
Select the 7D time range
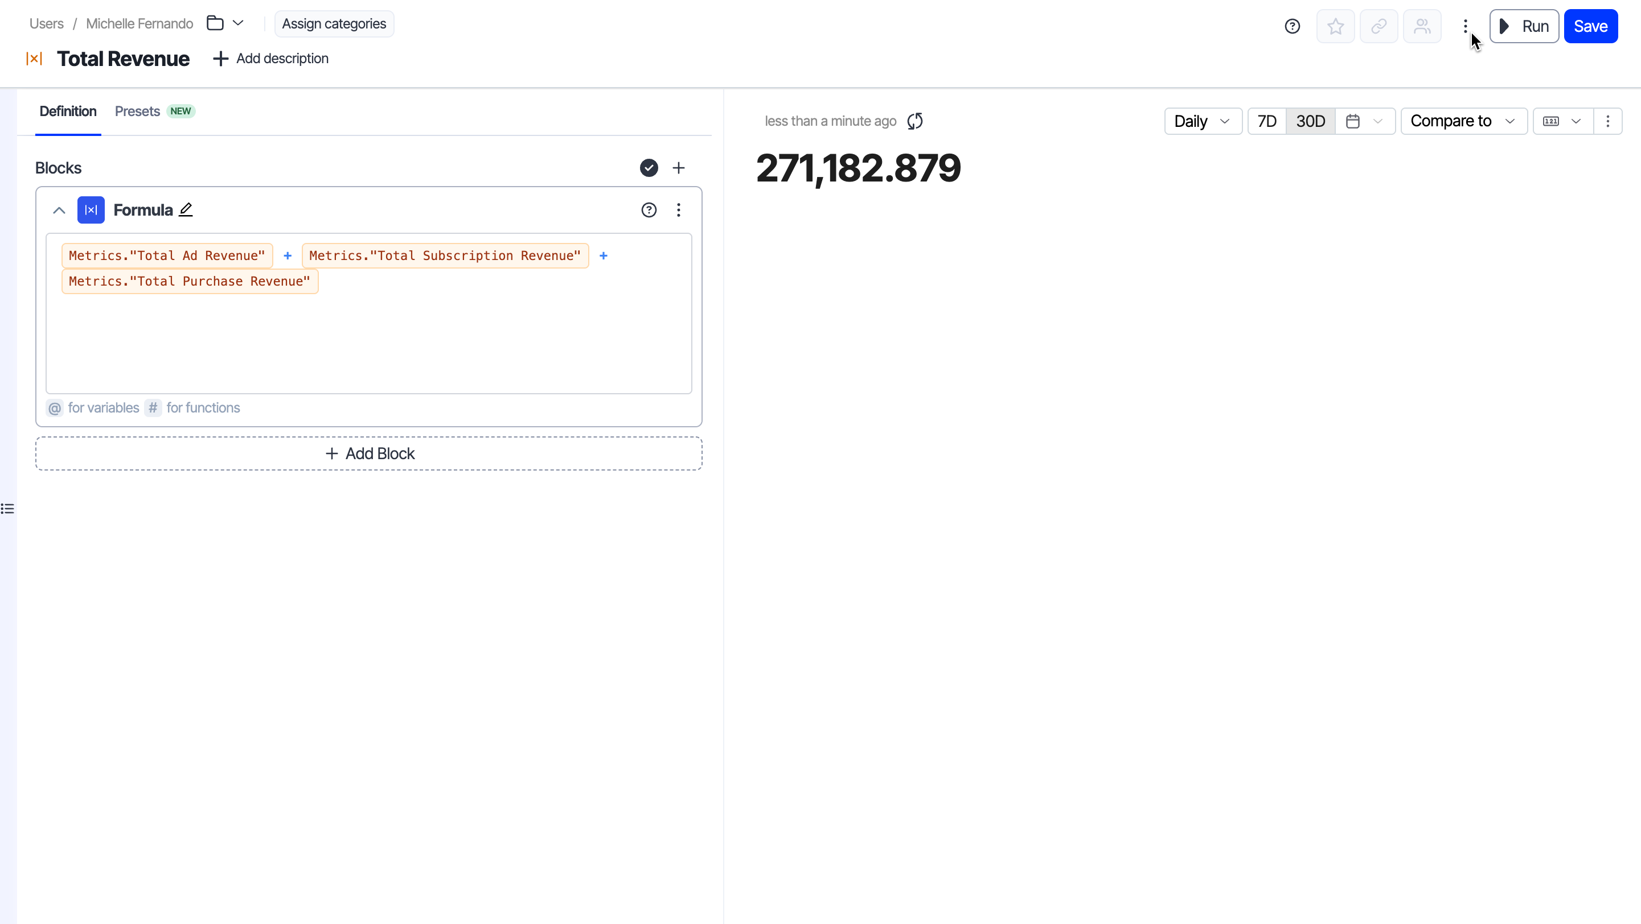click(x=1266, y=121)
